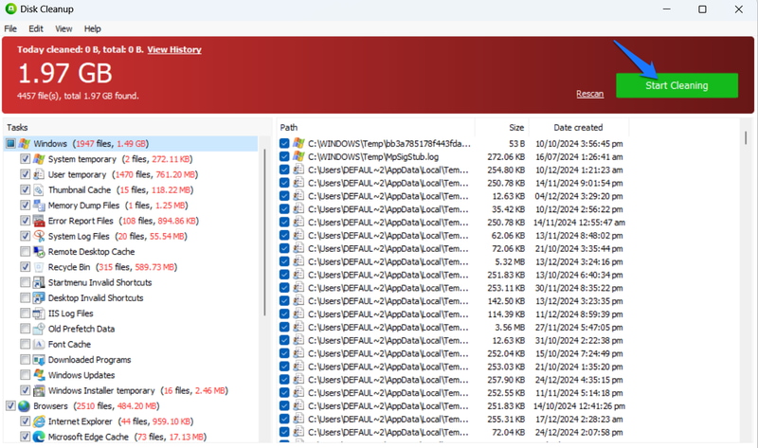
Task: Open the Help menu
Action: (92, 28)
